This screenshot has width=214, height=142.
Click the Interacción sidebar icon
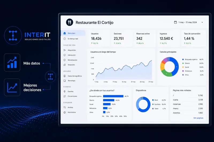64,55
